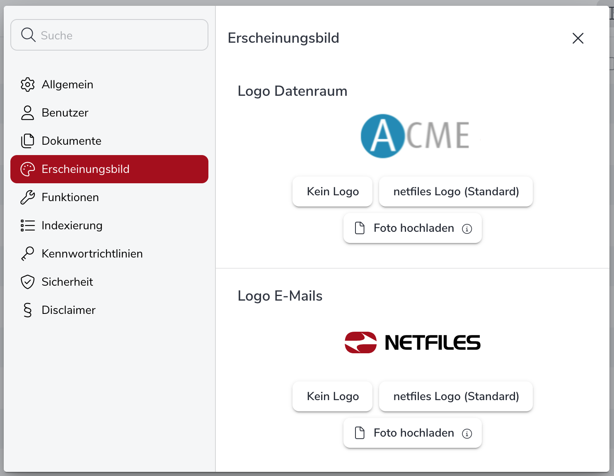Click info icon in Datenraum Foto hochladen
Image resolution: width=614 pixels, height=476 pixels.
tap(467, 229)
